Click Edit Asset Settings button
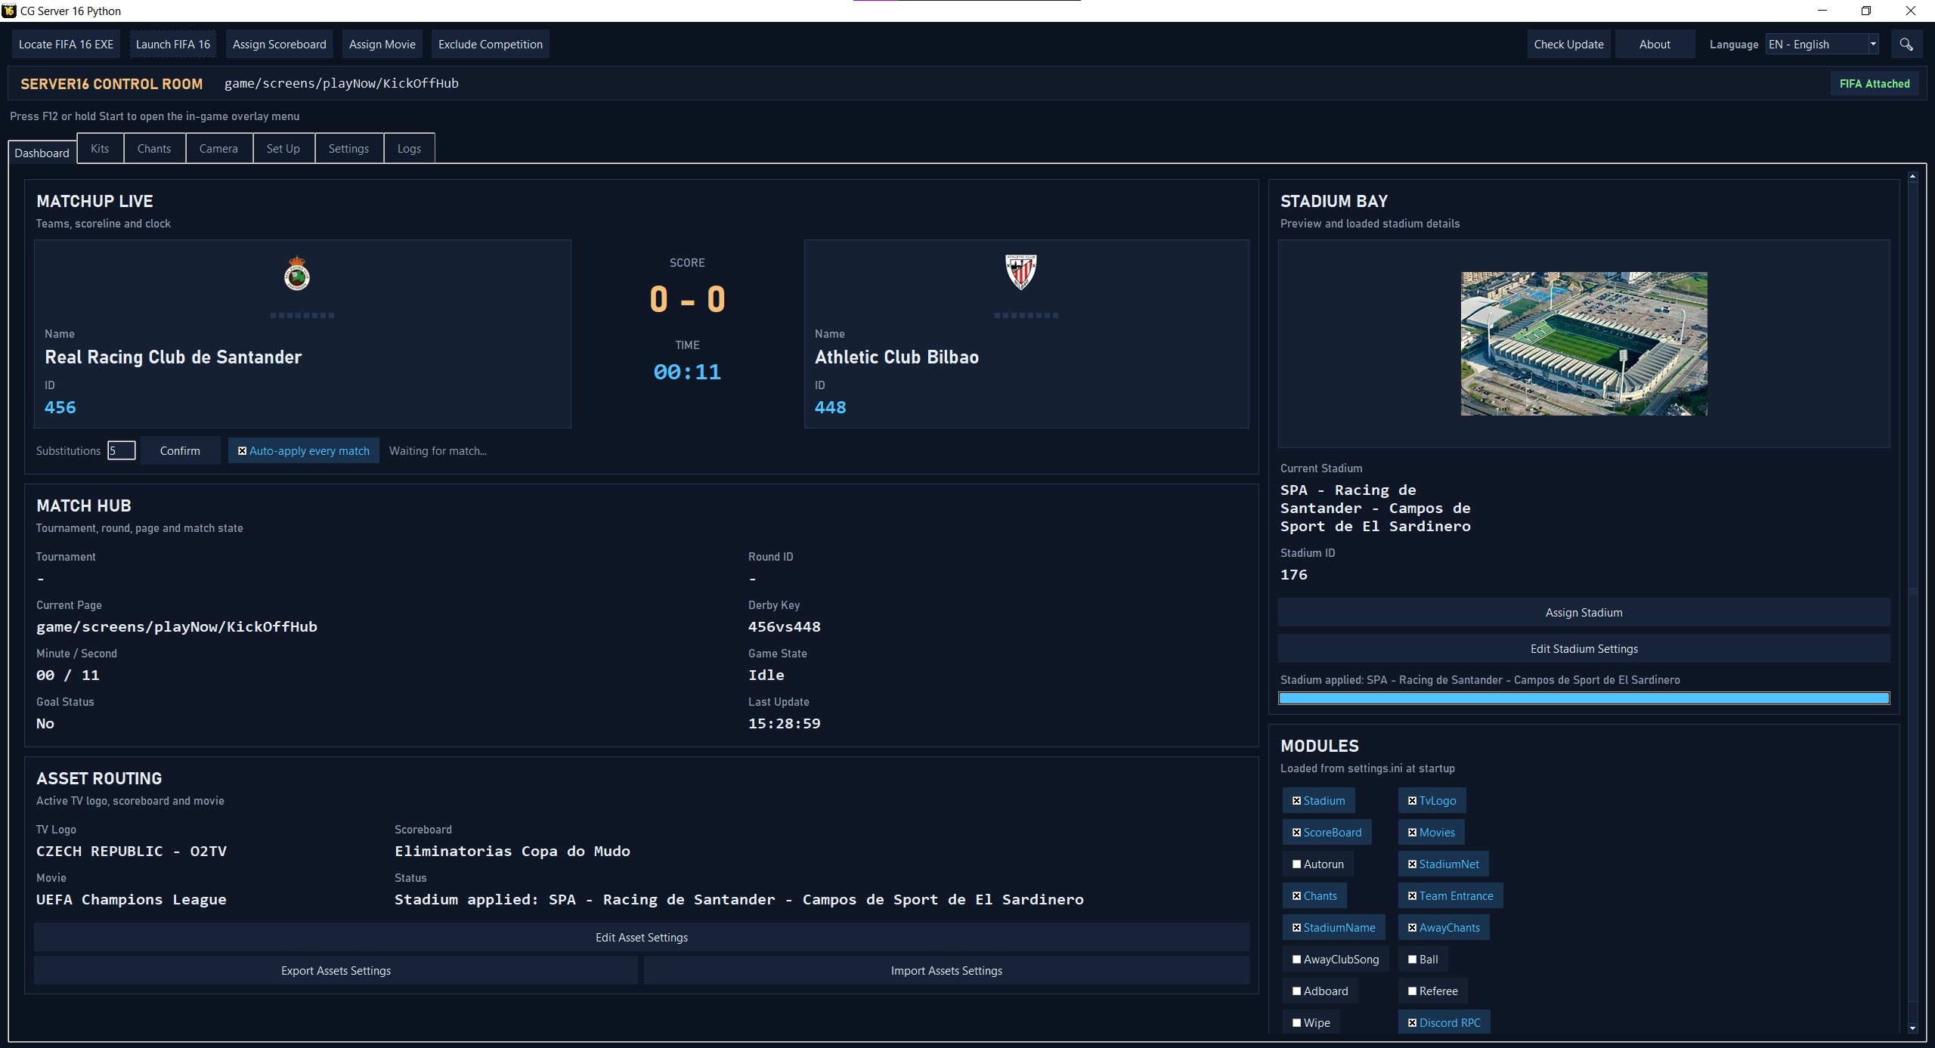Image resolution: width=1935 pixels, height=1048 pixels. pos(642,938)
